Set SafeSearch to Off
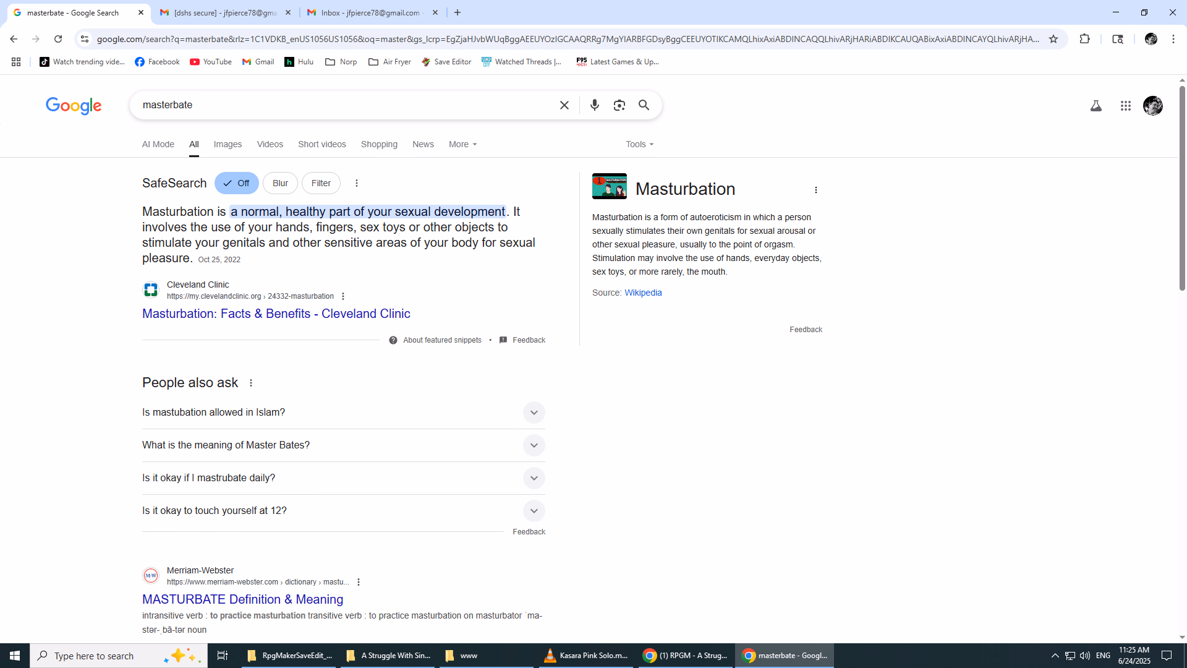Screen dimensions: 1187x668 [236, 183]
